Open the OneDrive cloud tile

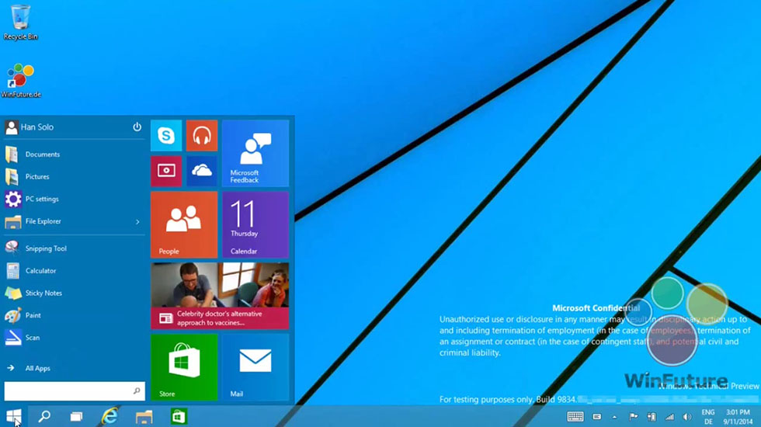[202, 171]
